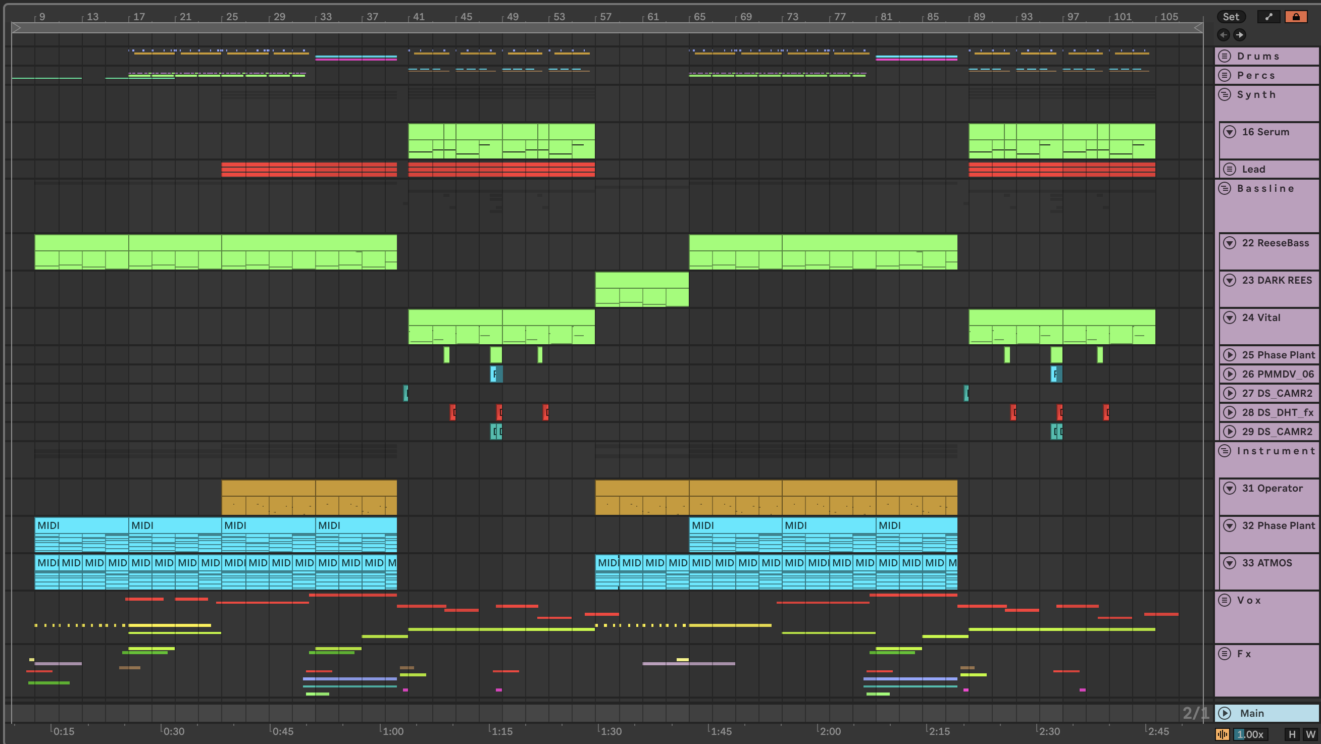Expand the 25 Phase Plant track

click(x=1230, y=355)
